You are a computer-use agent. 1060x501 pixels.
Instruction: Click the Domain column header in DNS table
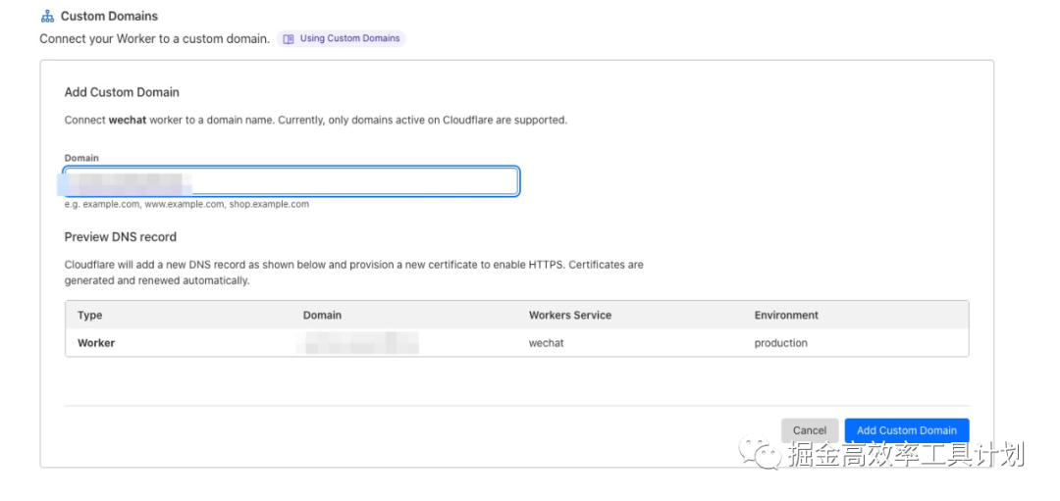coord(322,316)
